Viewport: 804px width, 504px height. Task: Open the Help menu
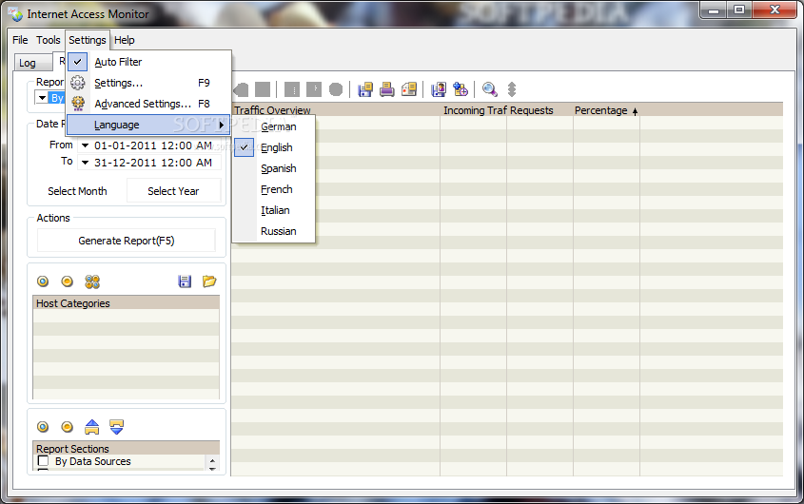124,40
